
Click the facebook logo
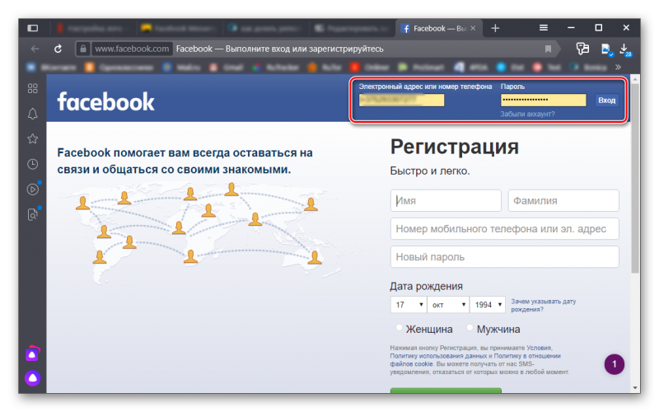pyautogui.click(x=106, y=101)
